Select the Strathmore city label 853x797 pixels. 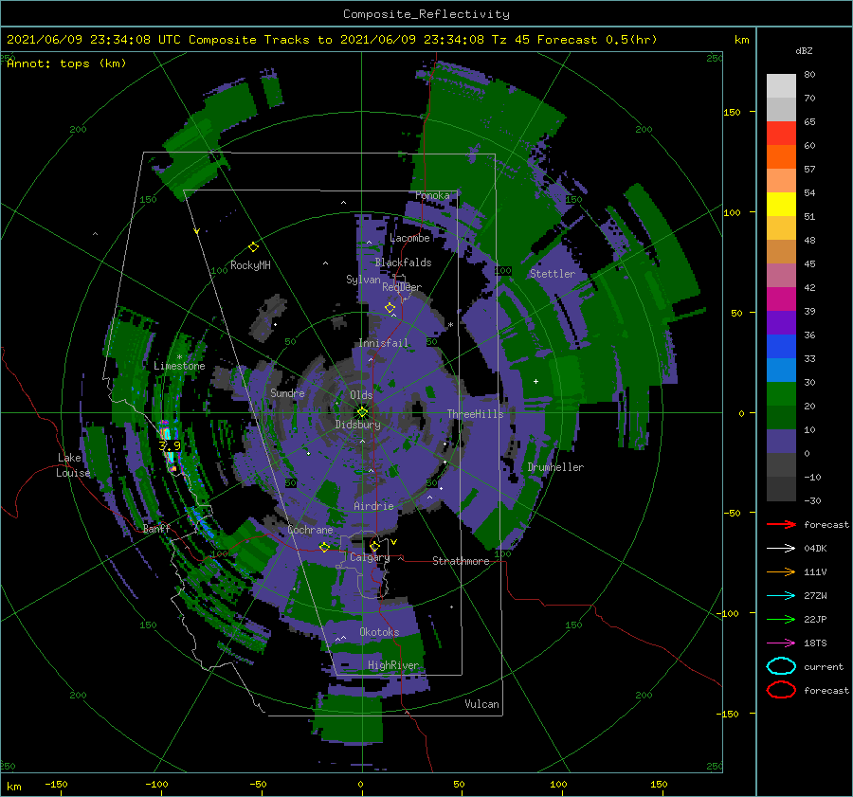click(x=461, y=561)
